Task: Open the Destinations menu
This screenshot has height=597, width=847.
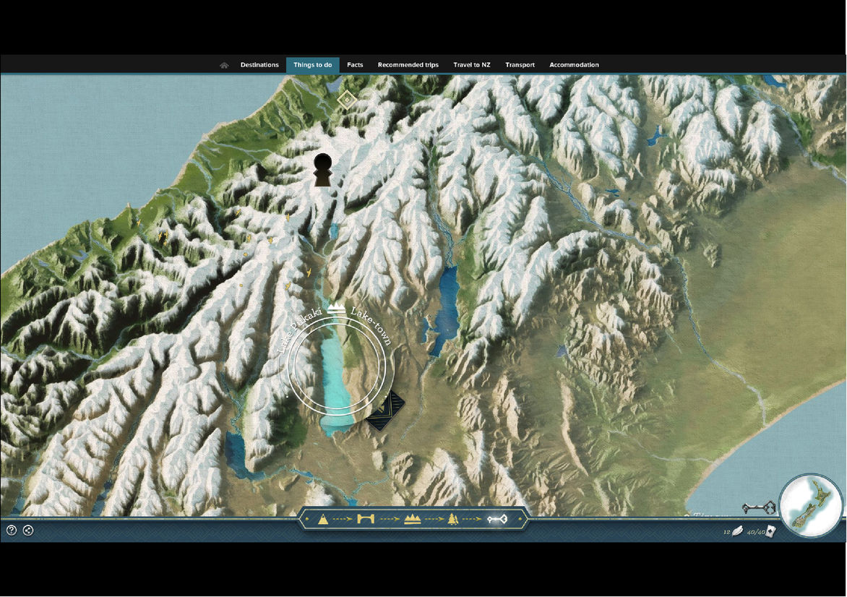Action: [x=259, y=65]
